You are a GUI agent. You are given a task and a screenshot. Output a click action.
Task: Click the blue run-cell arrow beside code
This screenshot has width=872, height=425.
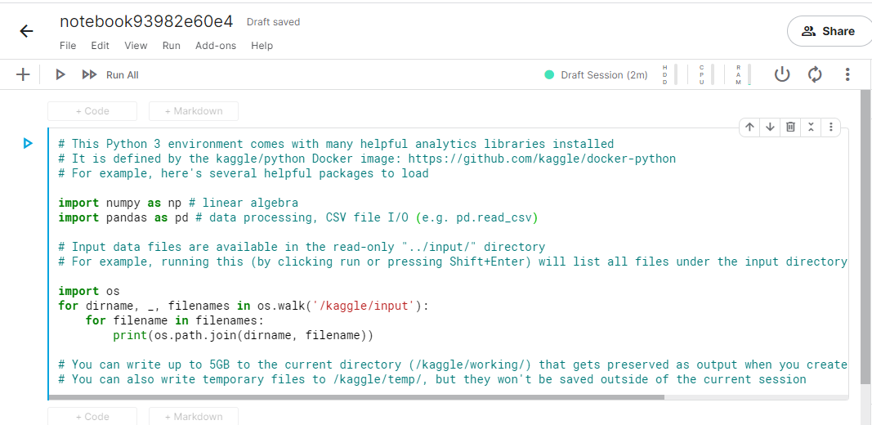click(x=28, y=144)
